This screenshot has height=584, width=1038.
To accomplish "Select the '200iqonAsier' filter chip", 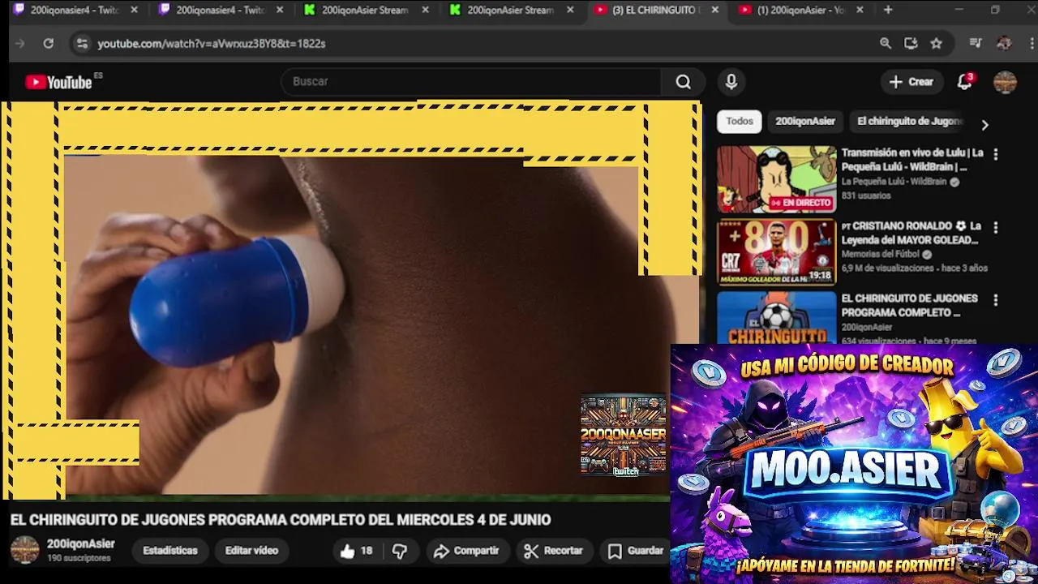I will 805,121.
